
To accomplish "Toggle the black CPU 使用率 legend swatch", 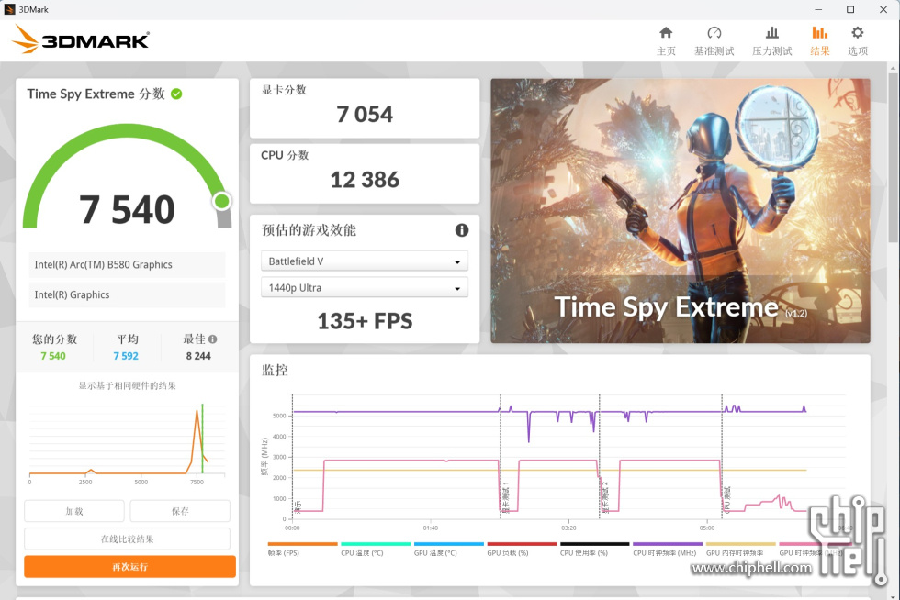I will click(595, 544).
